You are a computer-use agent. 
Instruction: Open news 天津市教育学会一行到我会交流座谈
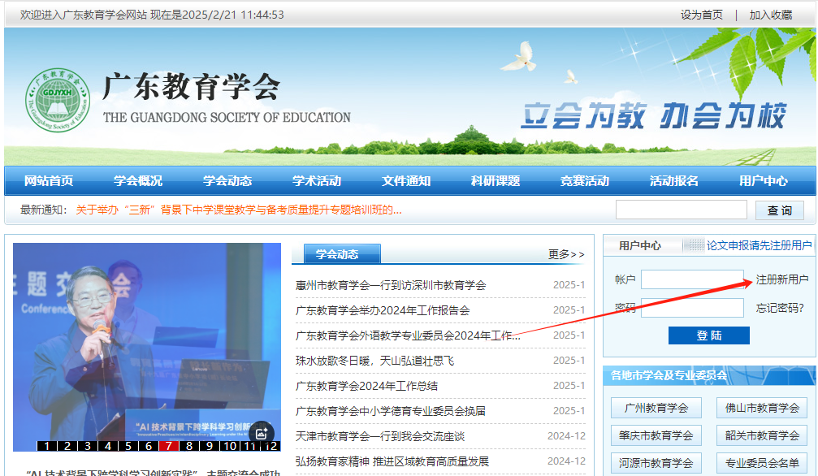[x=380, y=436]
